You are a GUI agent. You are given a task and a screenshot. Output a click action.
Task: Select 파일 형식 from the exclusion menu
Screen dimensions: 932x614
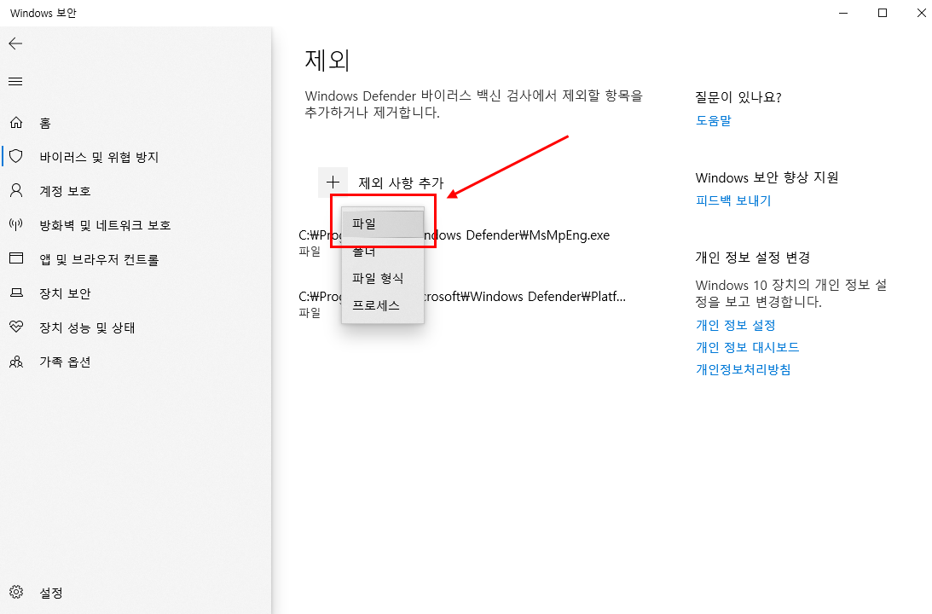tap(383, 278)
